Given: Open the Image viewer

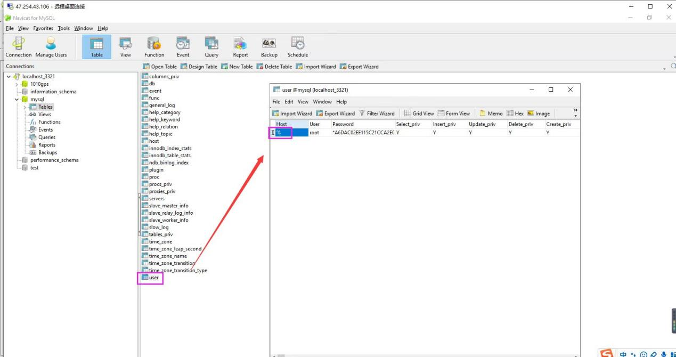Looking at the screenshot, I should [539, 113].
